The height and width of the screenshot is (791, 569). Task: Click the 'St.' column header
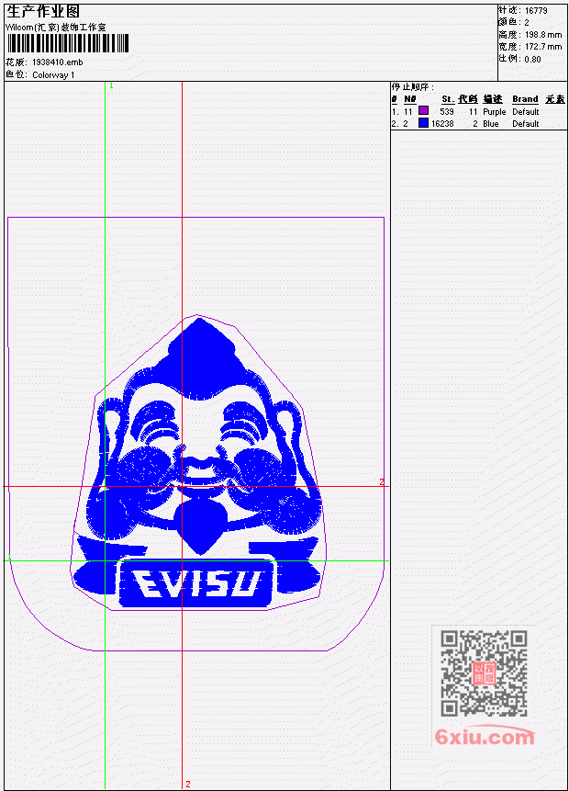pos(448,99)
